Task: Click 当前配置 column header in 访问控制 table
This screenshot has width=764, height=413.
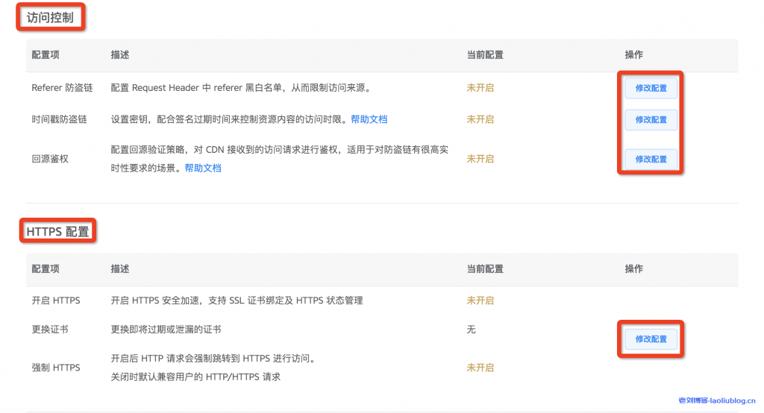Action: 485,55
